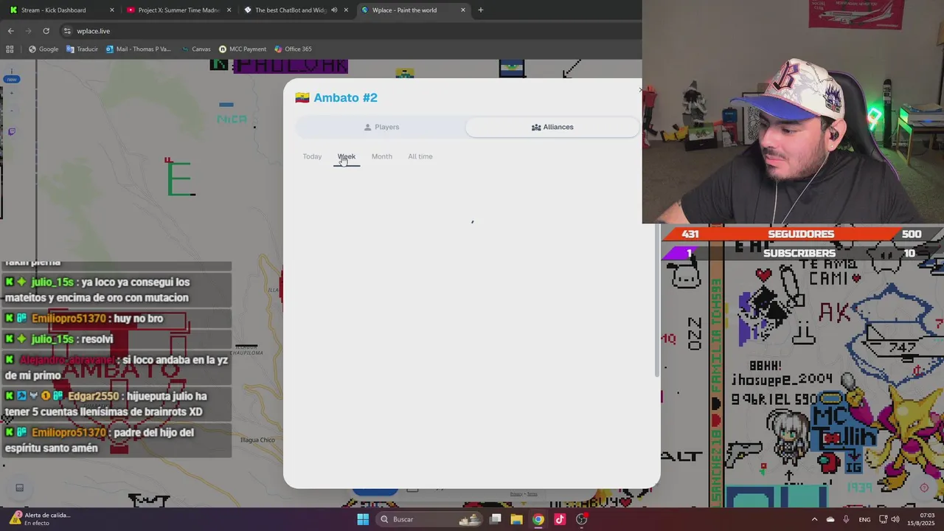Viewport: 944px width, 531px height.
Task: Open network settings tray icon
Action: pyautogui.click(x=883, y=519)
